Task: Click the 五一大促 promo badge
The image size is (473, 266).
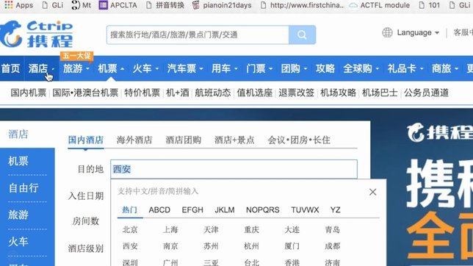Action: (76, 56)
